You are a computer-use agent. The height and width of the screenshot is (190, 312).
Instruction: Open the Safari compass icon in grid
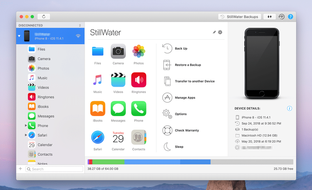click(x=98, y=137)
